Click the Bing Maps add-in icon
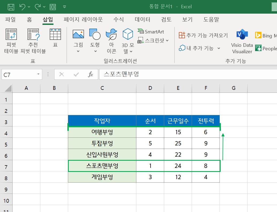Image resolution: width=277 pixels, height=212 pixels. (x=258, y=35)
